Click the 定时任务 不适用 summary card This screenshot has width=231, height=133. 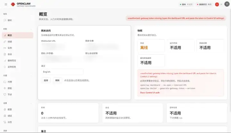coord(197,113)
